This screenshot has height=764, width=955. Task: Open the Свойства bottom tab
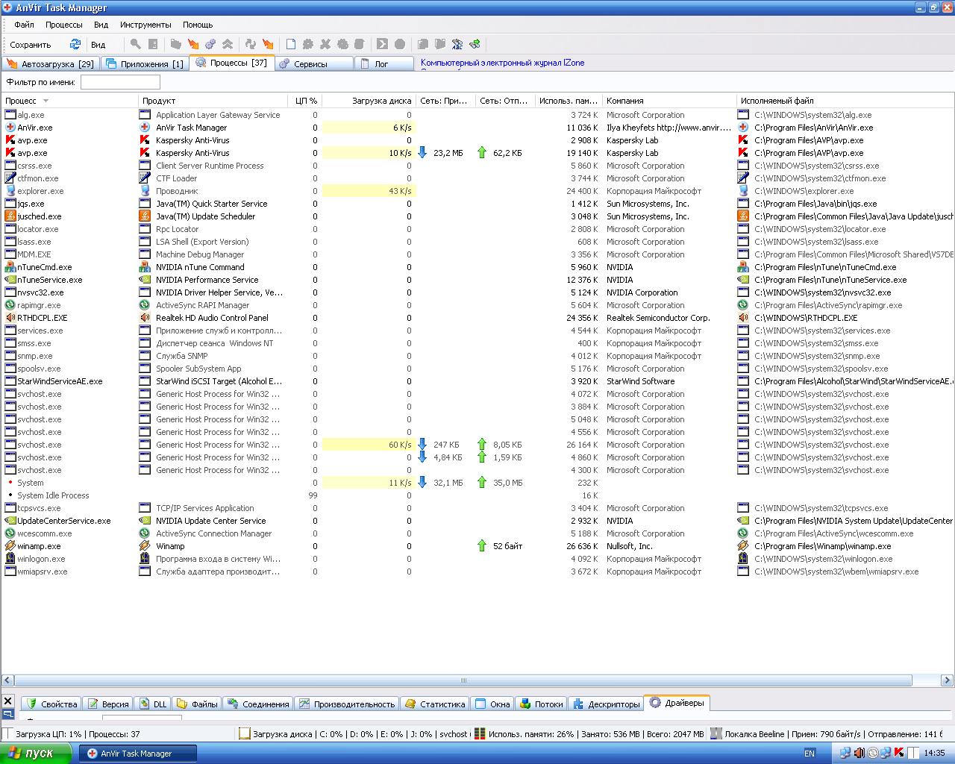click(51, 704)
